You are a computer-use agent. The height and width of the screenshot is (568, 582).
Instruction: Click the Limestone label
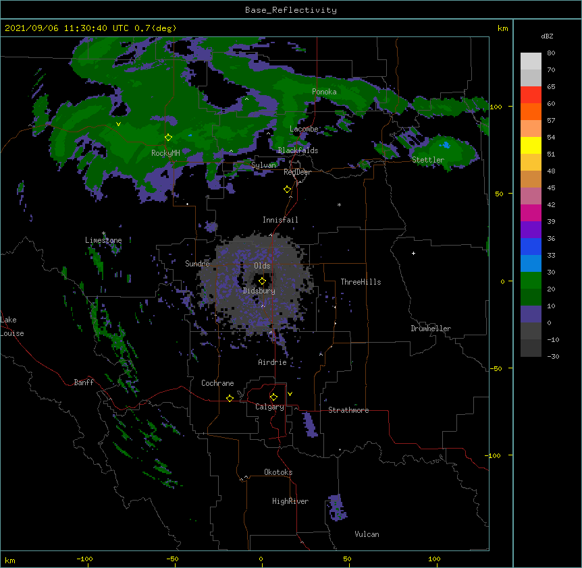click(x=103, y=240)
